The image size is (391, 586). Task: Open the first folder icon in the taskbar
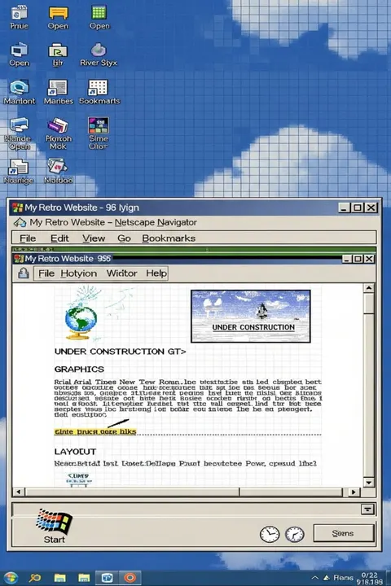pos(59,578)
